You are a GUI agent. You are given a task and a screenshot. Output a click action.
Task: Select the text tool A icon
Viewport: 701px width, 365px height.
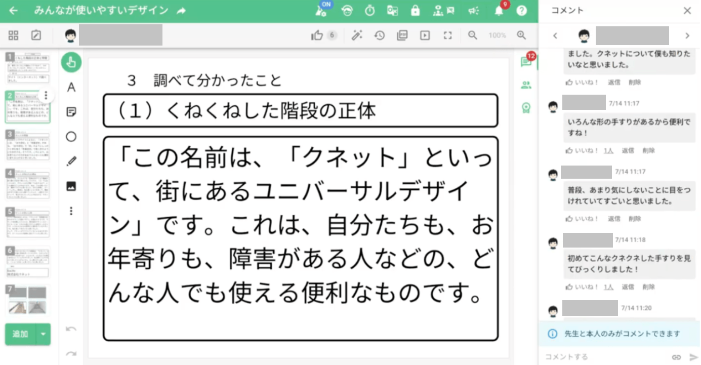71,88
